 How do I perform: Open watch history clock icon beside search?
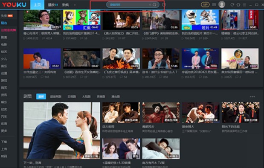164,5
